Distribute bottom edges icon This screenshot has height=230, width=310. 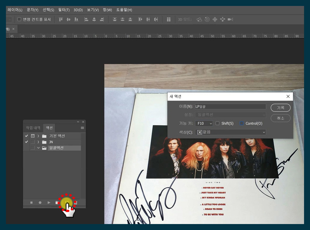(130, 19)
